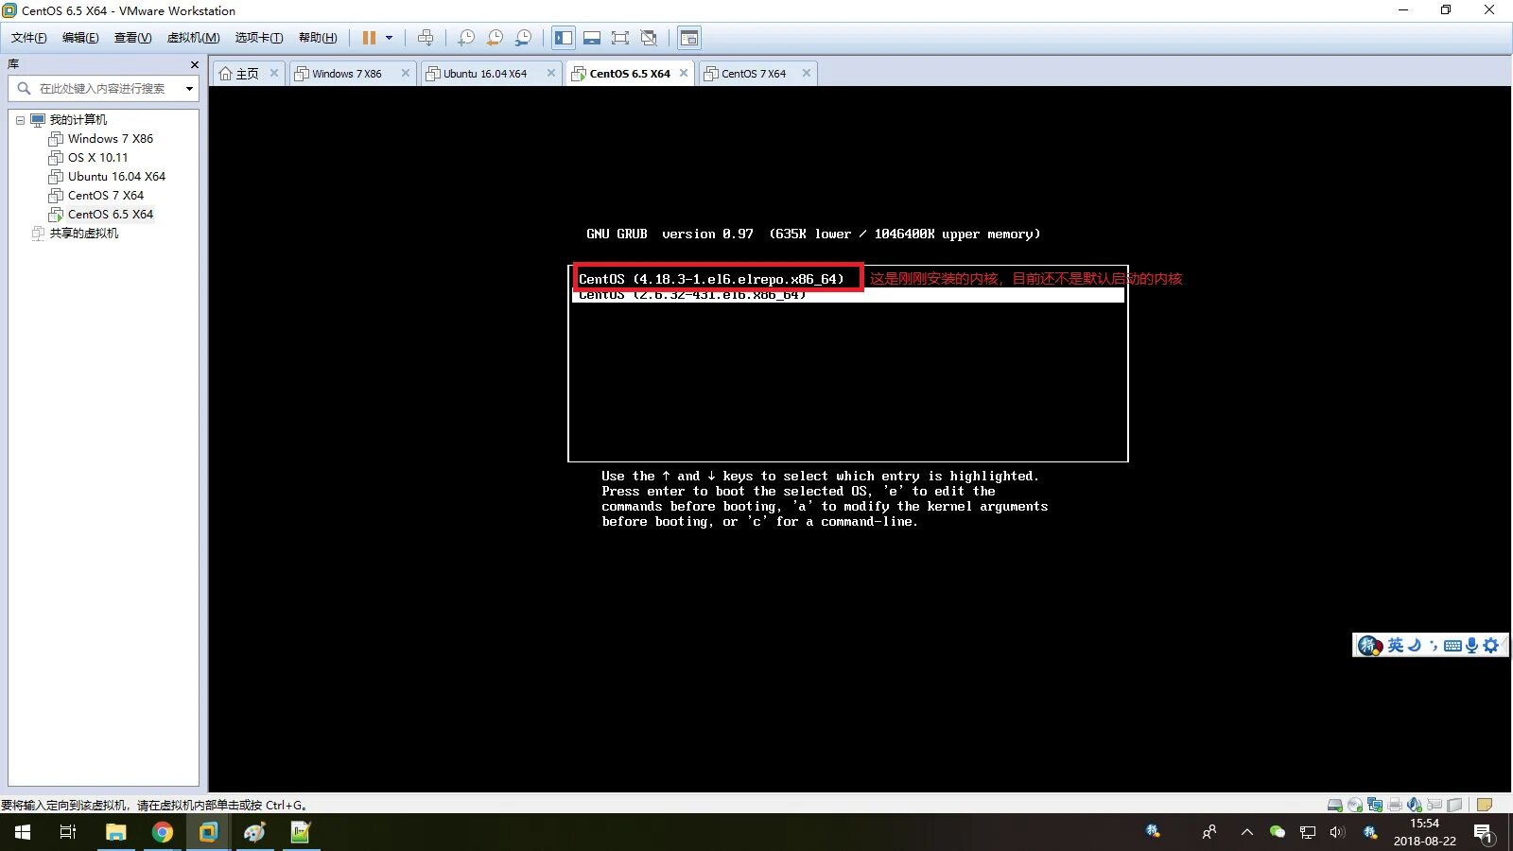Open the library search filter dropdown
The height and width of the screenshot is (851, 1513).
click(189, 89)
